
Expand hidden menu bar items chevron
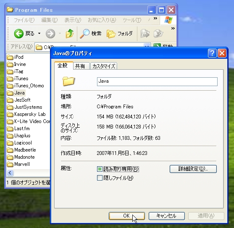pos(155,18)
